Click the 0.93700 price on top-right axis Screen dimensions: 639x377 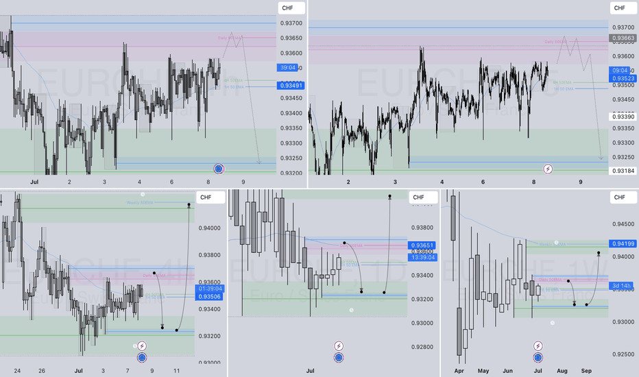point(623,27)
